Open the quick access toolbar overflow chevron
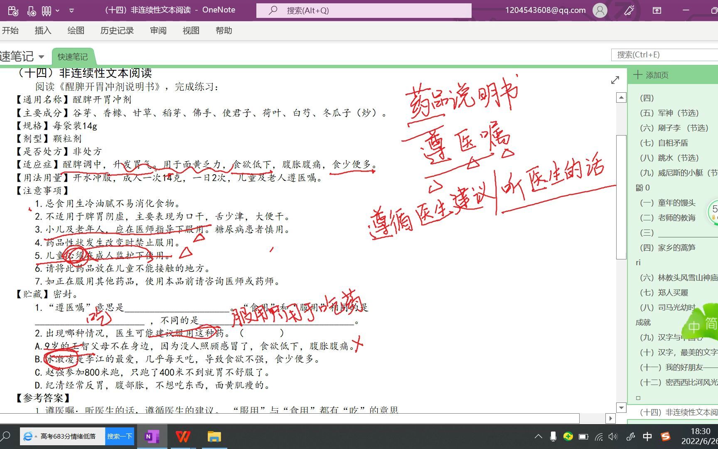Image resolution: width=718 pixels, height=449 pixels. (x=71, y=10)
